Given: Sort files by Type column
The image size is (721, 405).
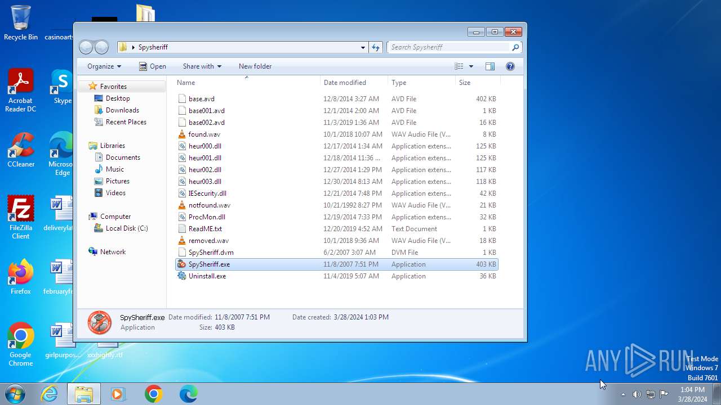Looking at the screenshot, I should pos(422,83).
